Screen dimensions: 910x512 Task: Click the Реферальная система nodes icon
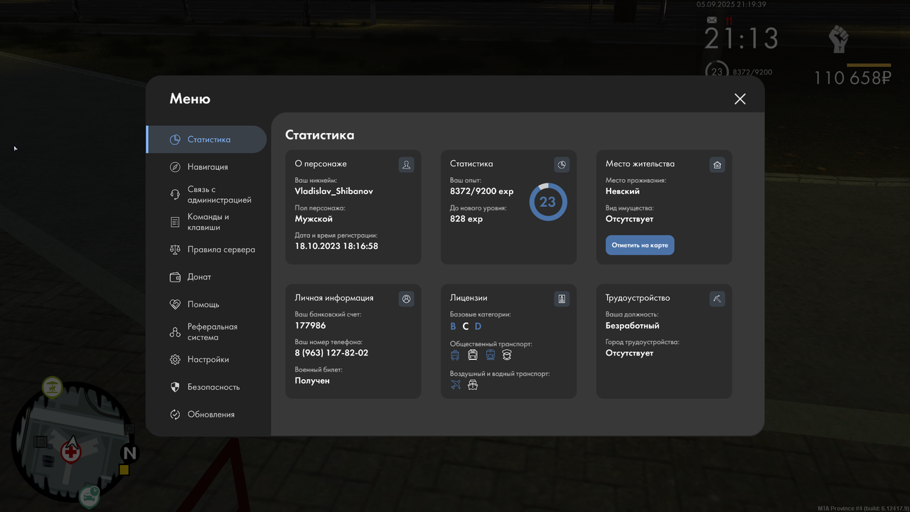point(175,332)
